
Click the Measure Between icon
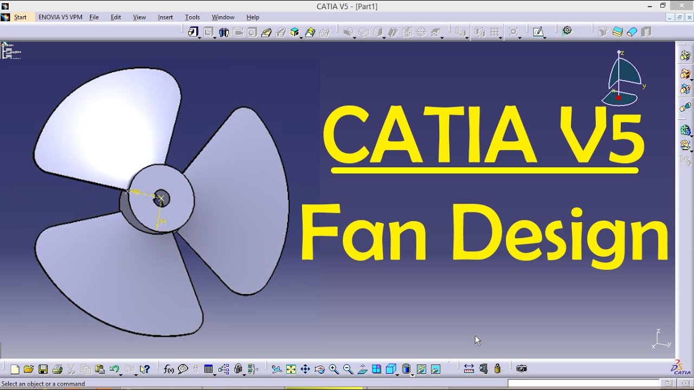pos(469,369)
